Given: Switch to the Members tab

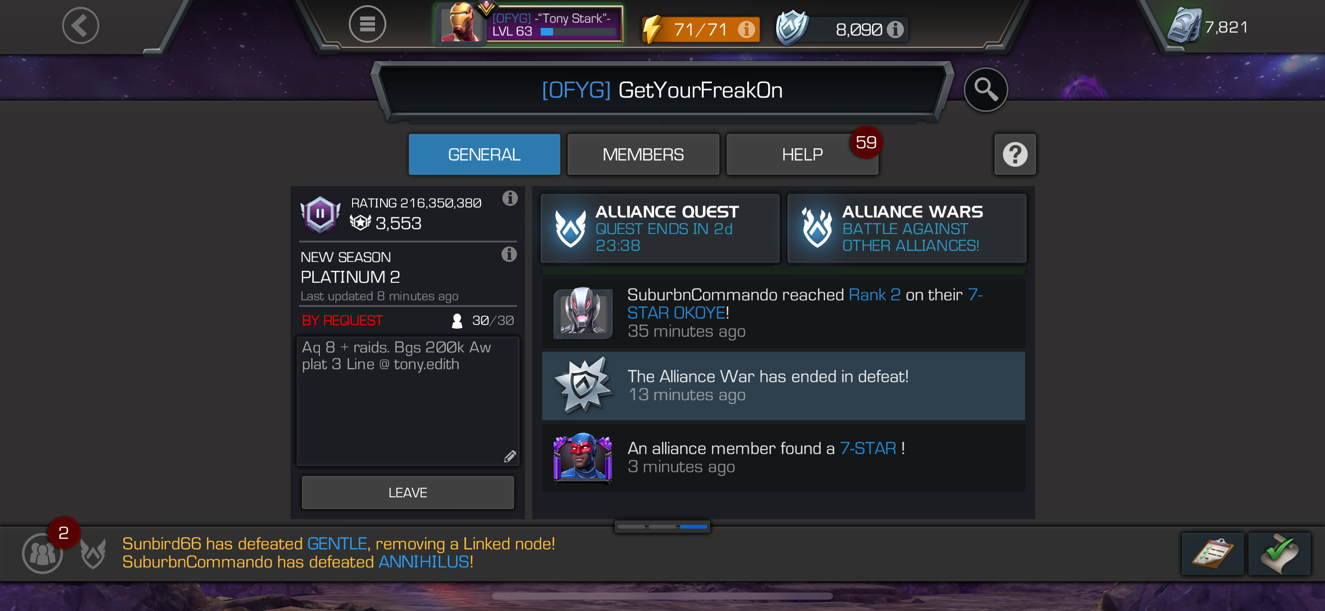Looking at the screenshot, I should point(643,154).
